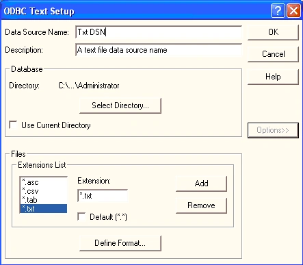The width and height of the screenshot is (303, 265).
Task: Confirm settings with the OK button
Action: tap(273, 32)
